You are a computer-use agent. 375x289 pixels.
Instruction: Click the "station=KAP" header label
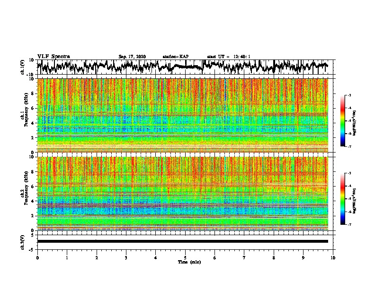[176, 57]
